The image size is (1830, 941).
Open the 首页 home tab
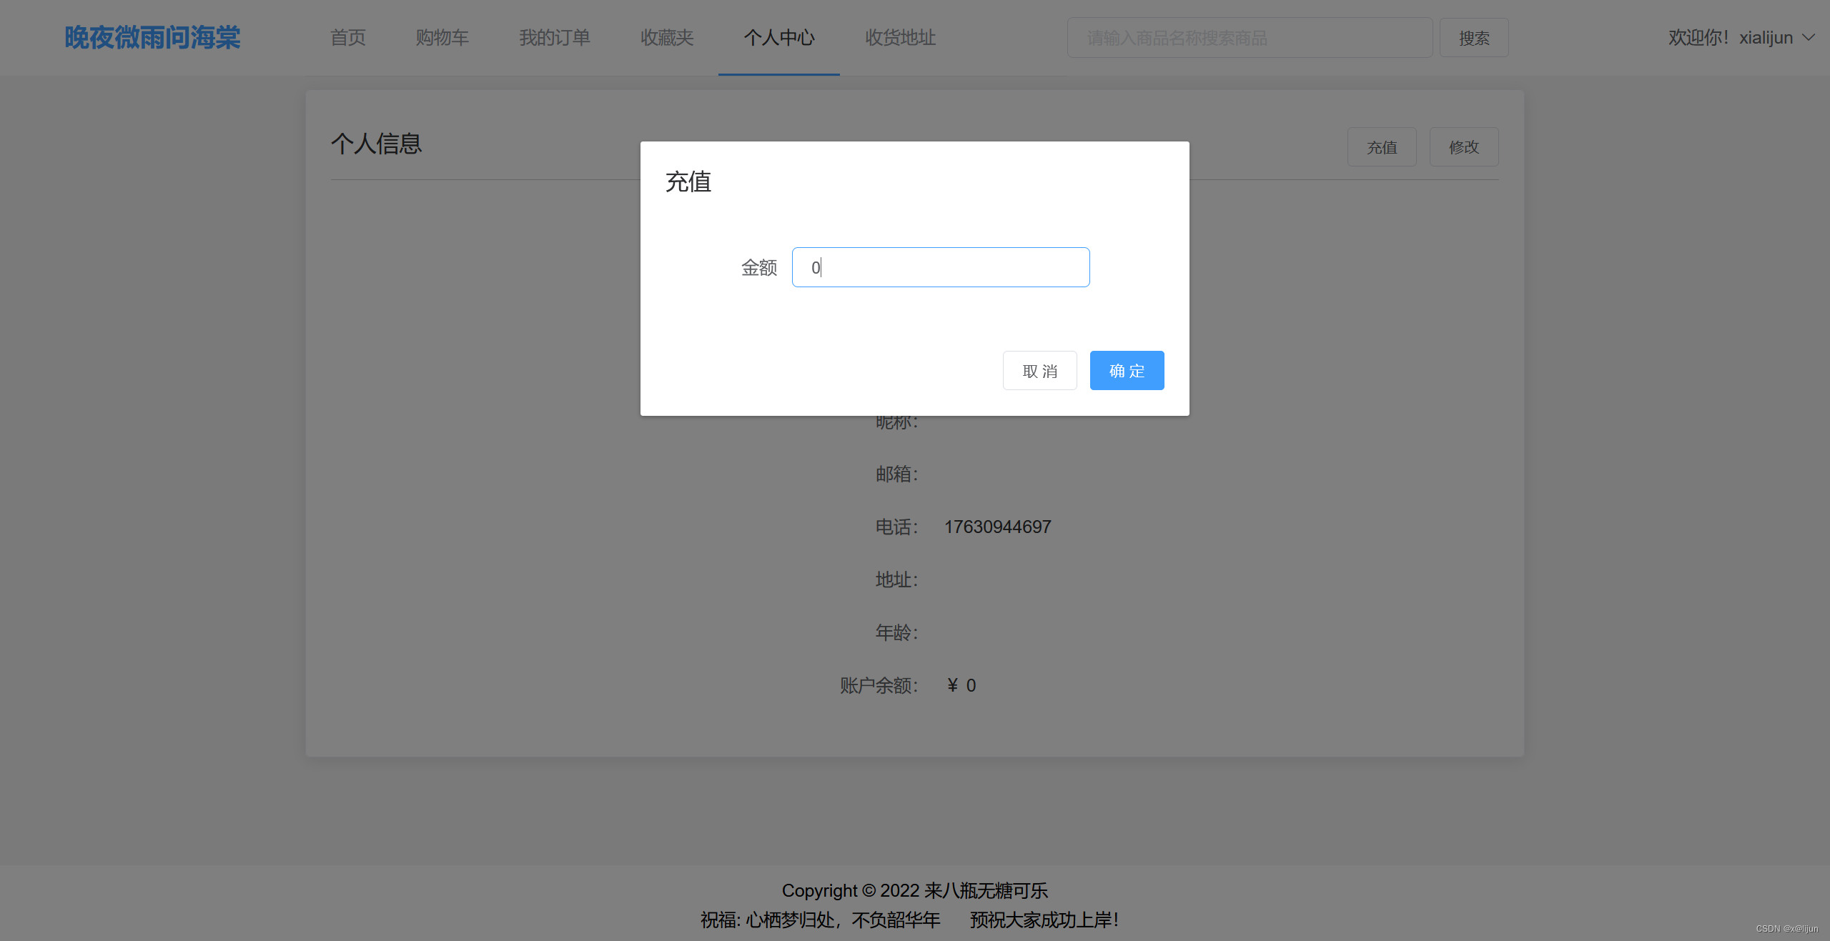348,37
